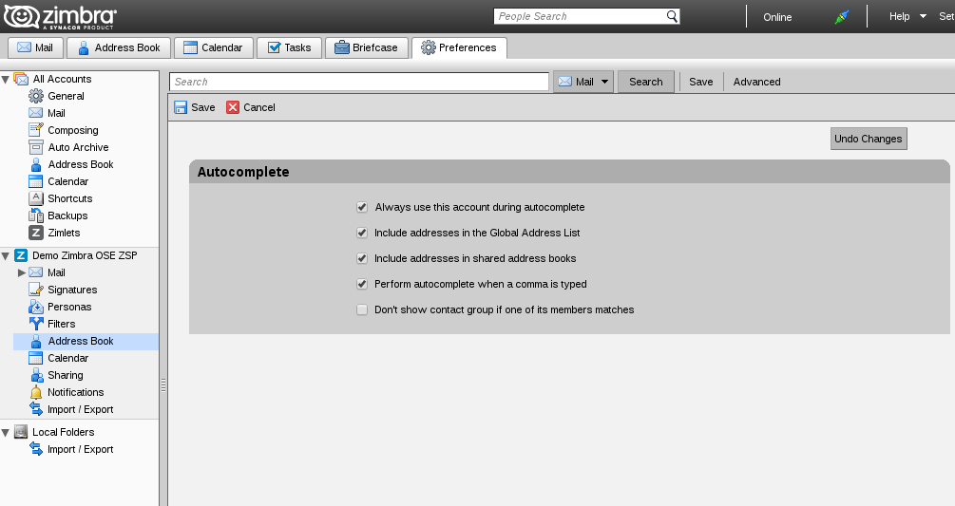Click the Signatures pen icon

pos(36,290)
